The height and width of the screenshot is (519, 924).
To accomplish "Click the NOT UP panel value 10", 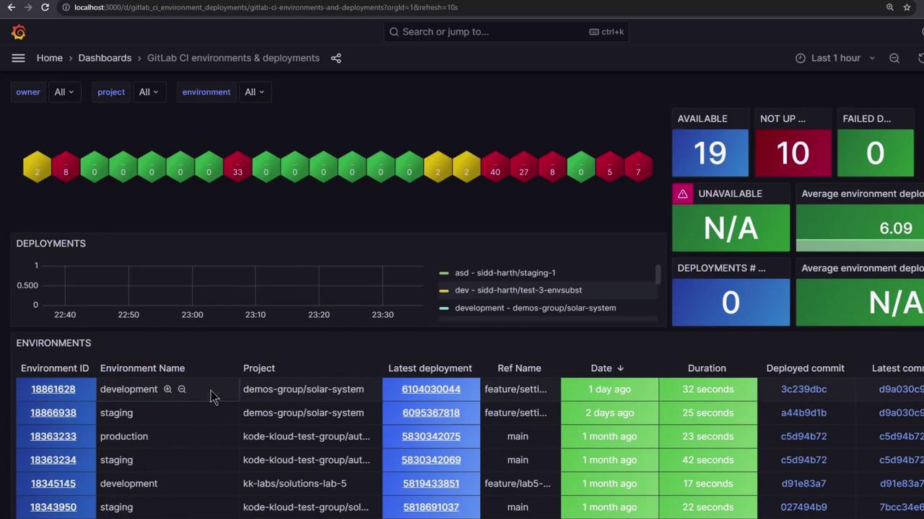I will (793, 153).
